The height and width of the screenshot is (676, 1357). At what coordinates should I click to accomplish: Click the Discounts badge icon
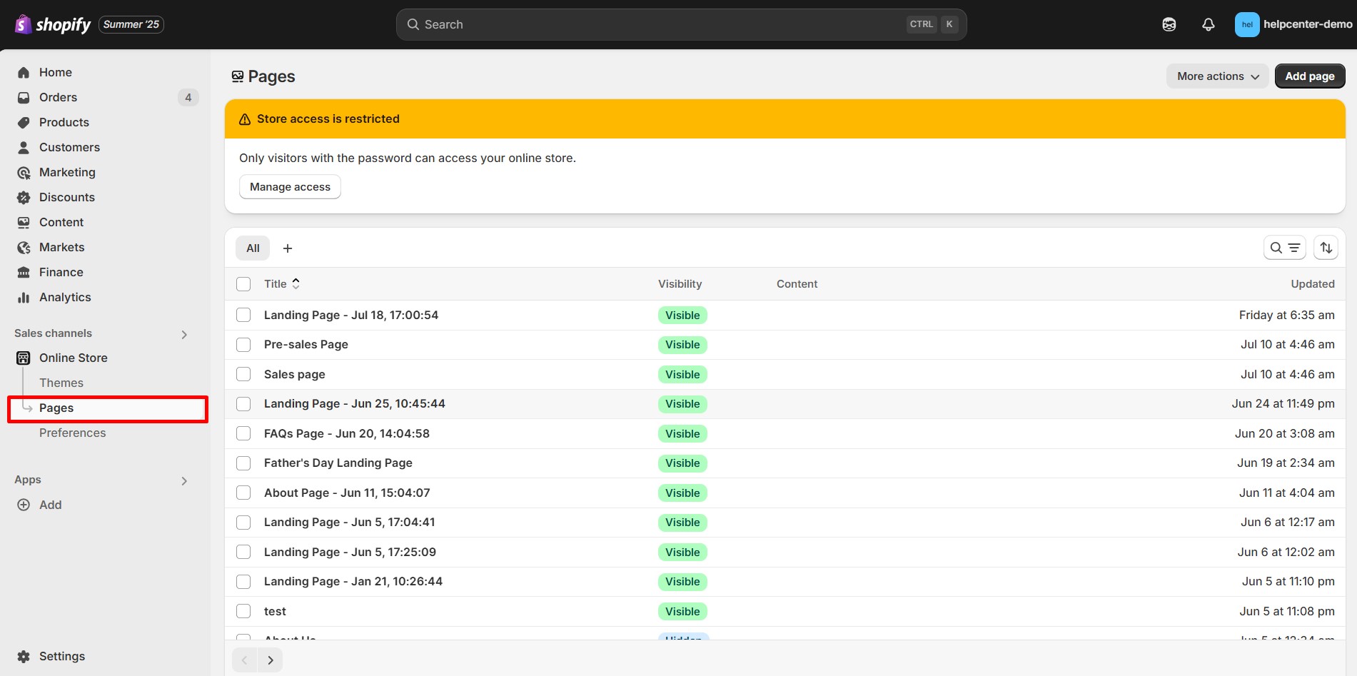tap(24, 198)
